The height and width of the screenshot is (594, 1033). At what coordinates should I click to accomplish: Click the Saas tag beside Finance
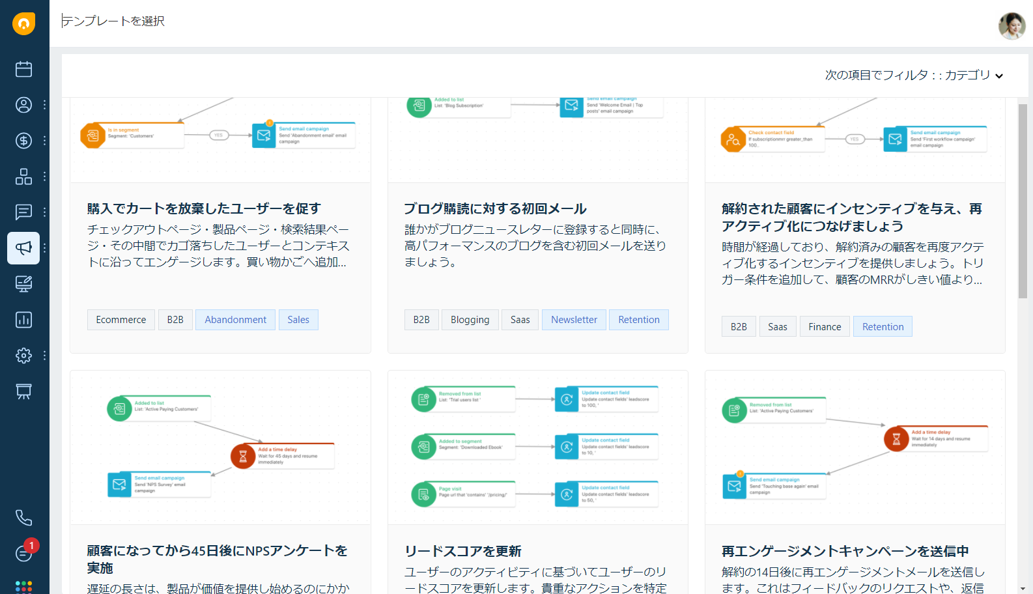[x=778, y=327]
